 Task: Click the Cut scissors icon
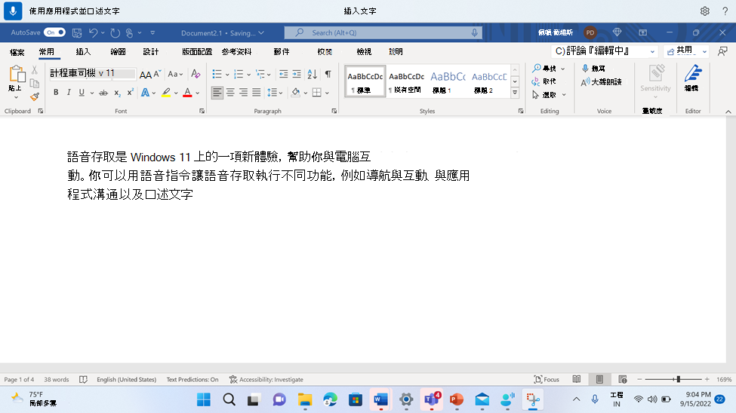coord(34,70)
